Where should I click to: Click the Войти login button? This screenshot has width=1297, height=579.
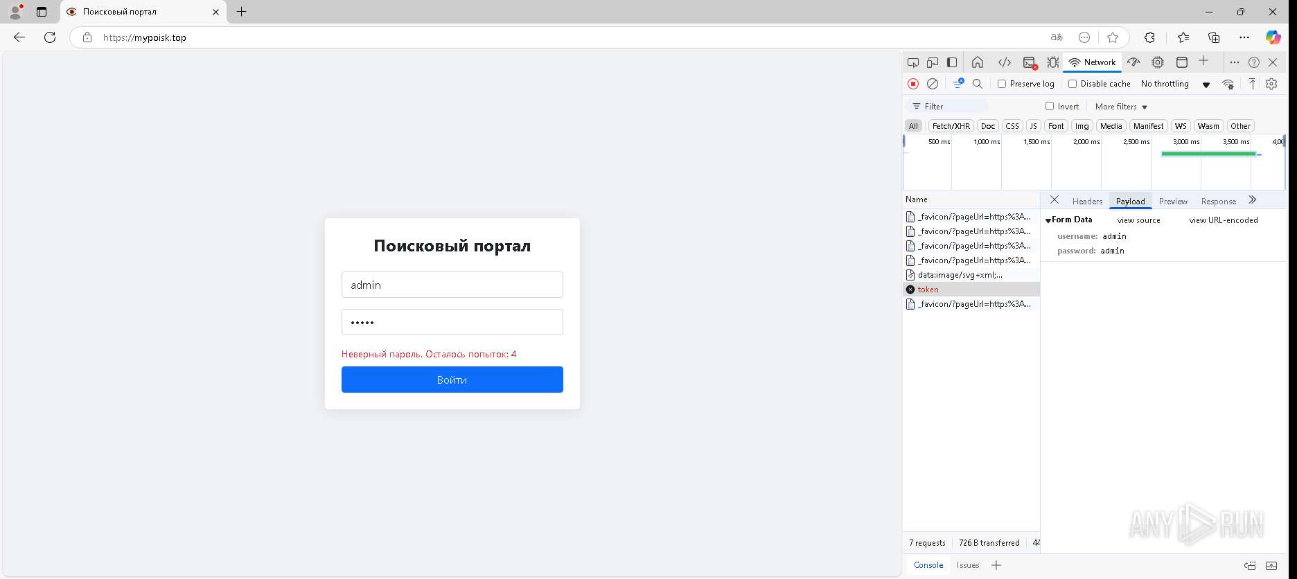click(452, 380)
